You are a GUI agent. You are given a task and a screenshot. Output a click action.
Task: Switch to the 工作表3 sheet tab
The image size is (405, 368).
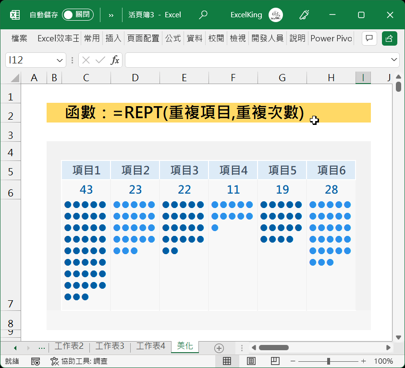click(110, 346)
